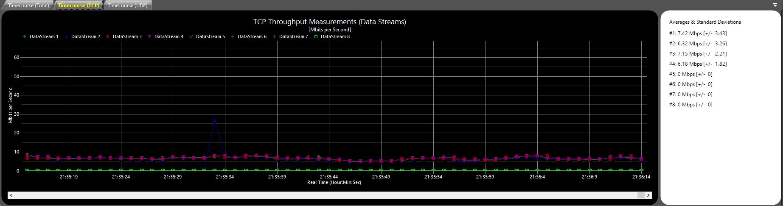Click the Mbits per Second y-axis title
Viewport: 783px width, 206px height.
[10, 105]
